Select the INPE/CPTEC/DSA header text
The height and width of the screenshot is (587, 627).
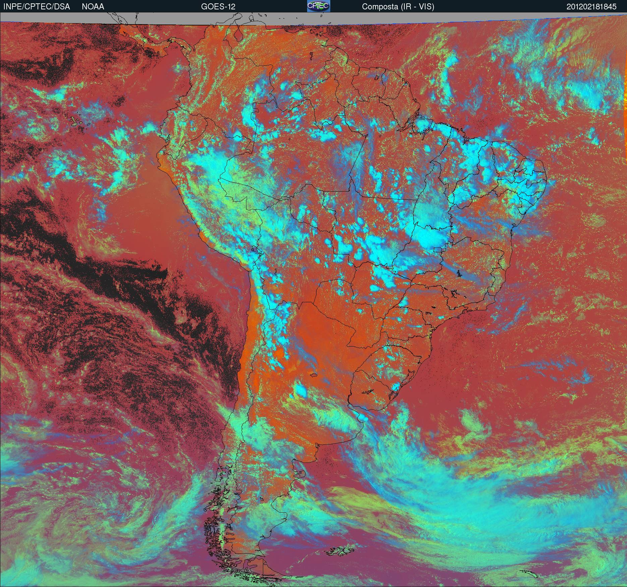point(37,7)
